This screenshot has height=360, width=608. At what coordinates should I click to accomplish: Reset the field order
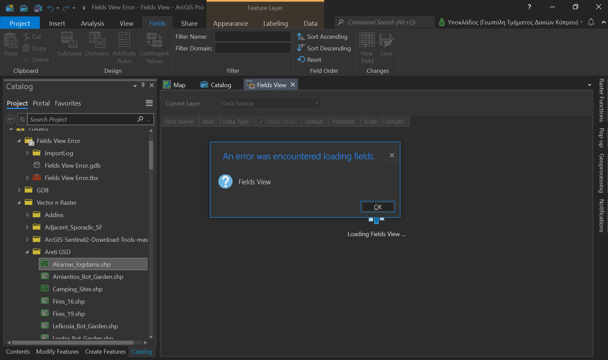(309, 59)
